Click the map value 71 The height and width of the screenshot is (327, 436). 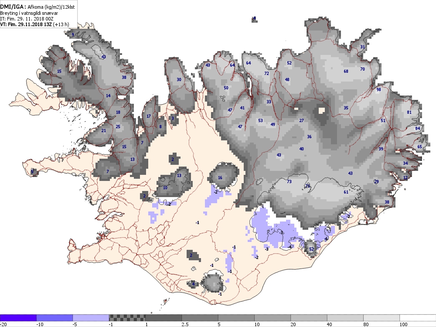[x=308, y=186]
